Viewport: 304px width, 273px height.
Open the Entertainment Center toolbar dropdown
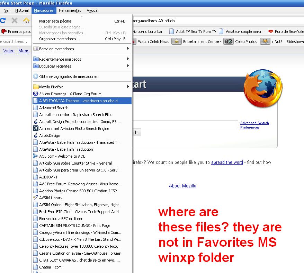[202, 42]
